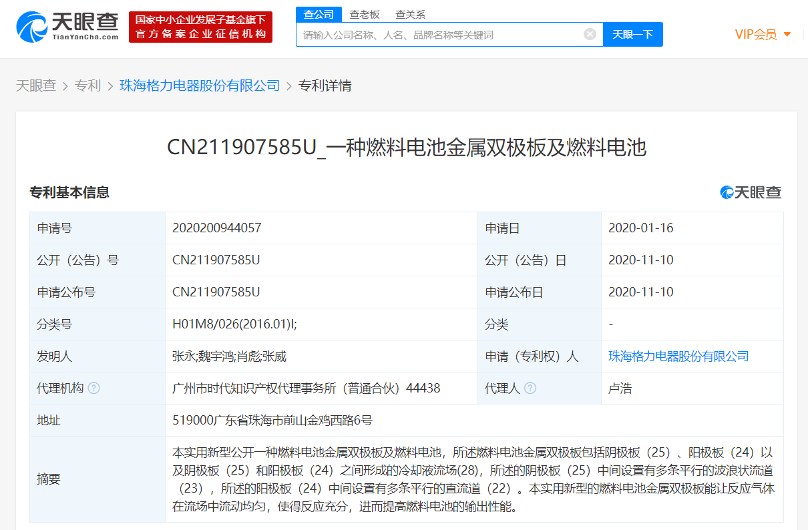Click the 天眼查 logo beside 专利基本信息 header
The height and width of the screenshot is (530, 808).
point(751,192)
